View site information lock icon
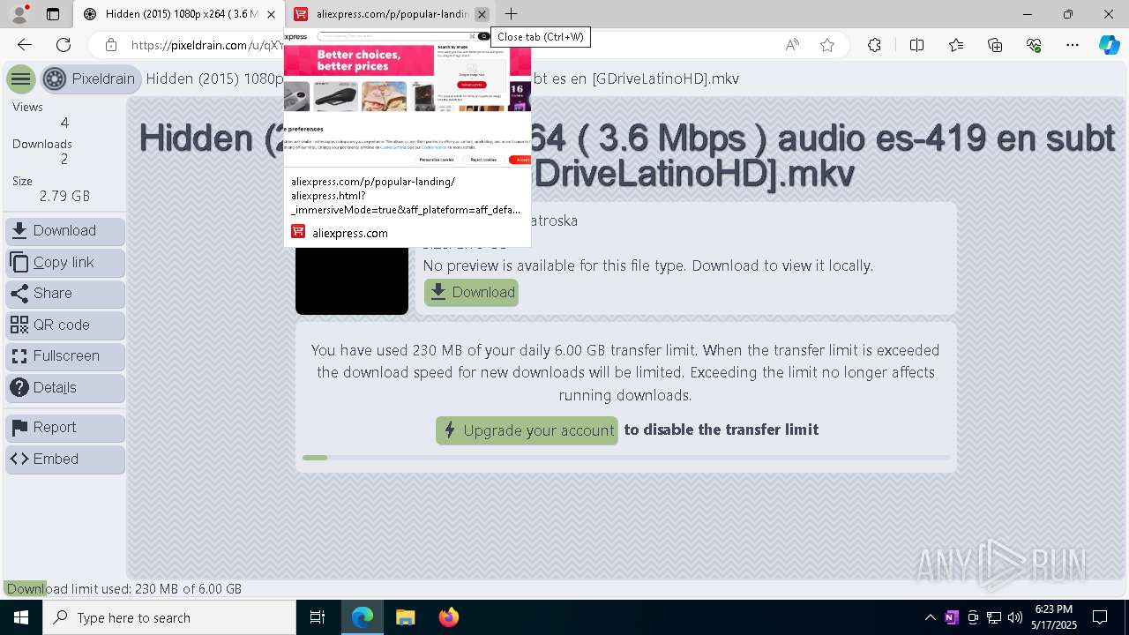Viewport: 1129px width, 635px height. pos(110,45)
